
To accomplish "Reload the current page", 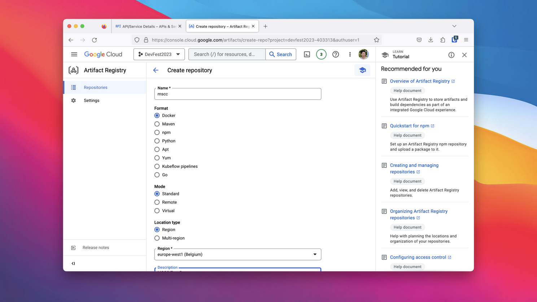I will click(95, 40).
